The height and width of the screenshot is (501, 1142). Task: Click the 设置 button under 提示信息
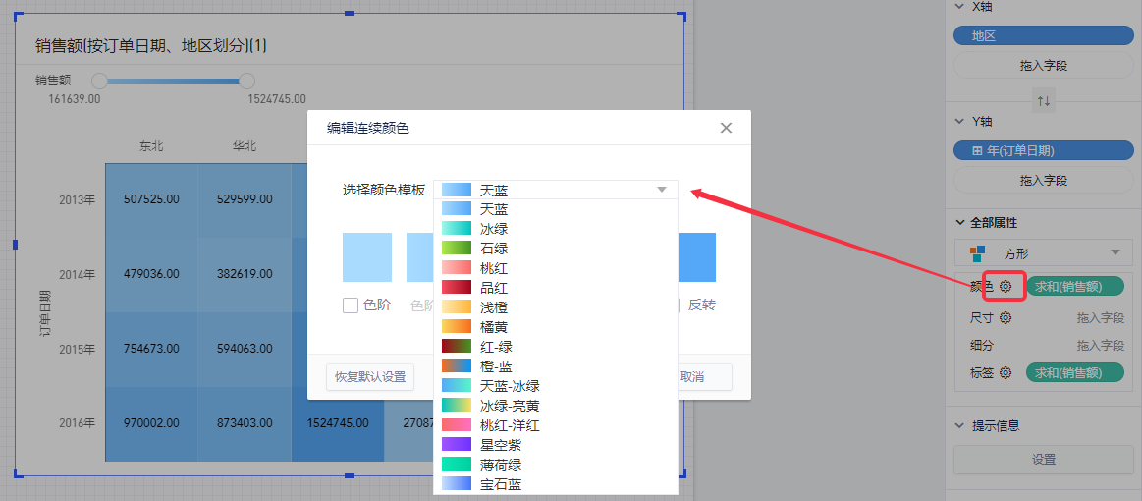[1044, 460]
